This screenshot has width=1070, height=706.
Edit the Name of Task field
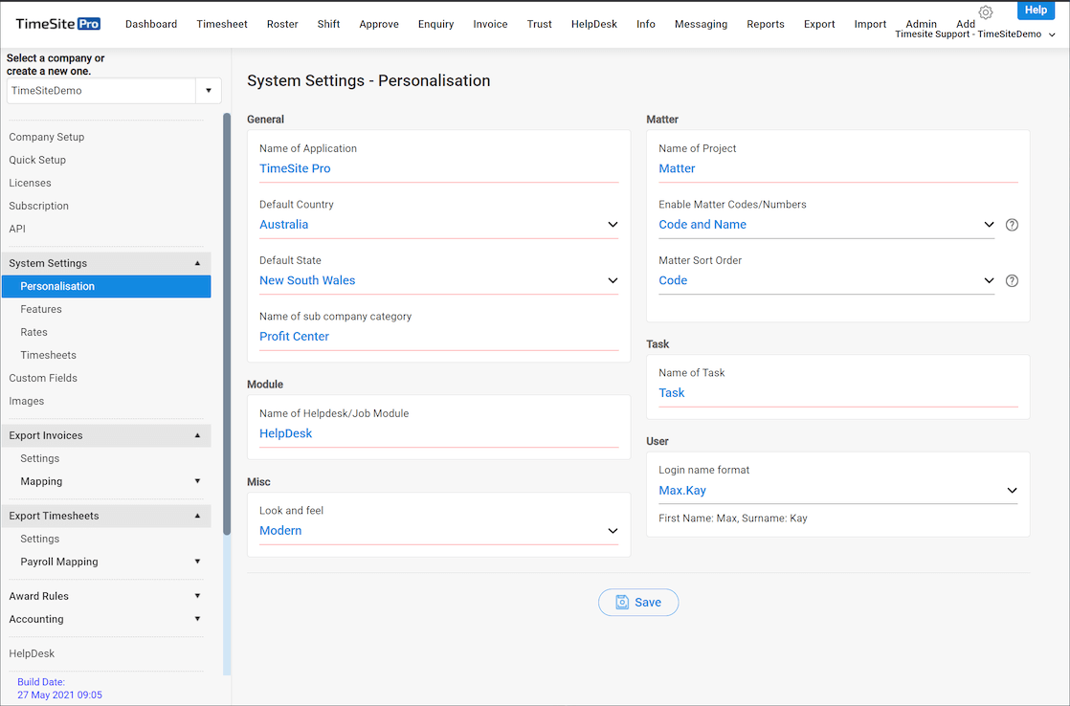[838, 393]
